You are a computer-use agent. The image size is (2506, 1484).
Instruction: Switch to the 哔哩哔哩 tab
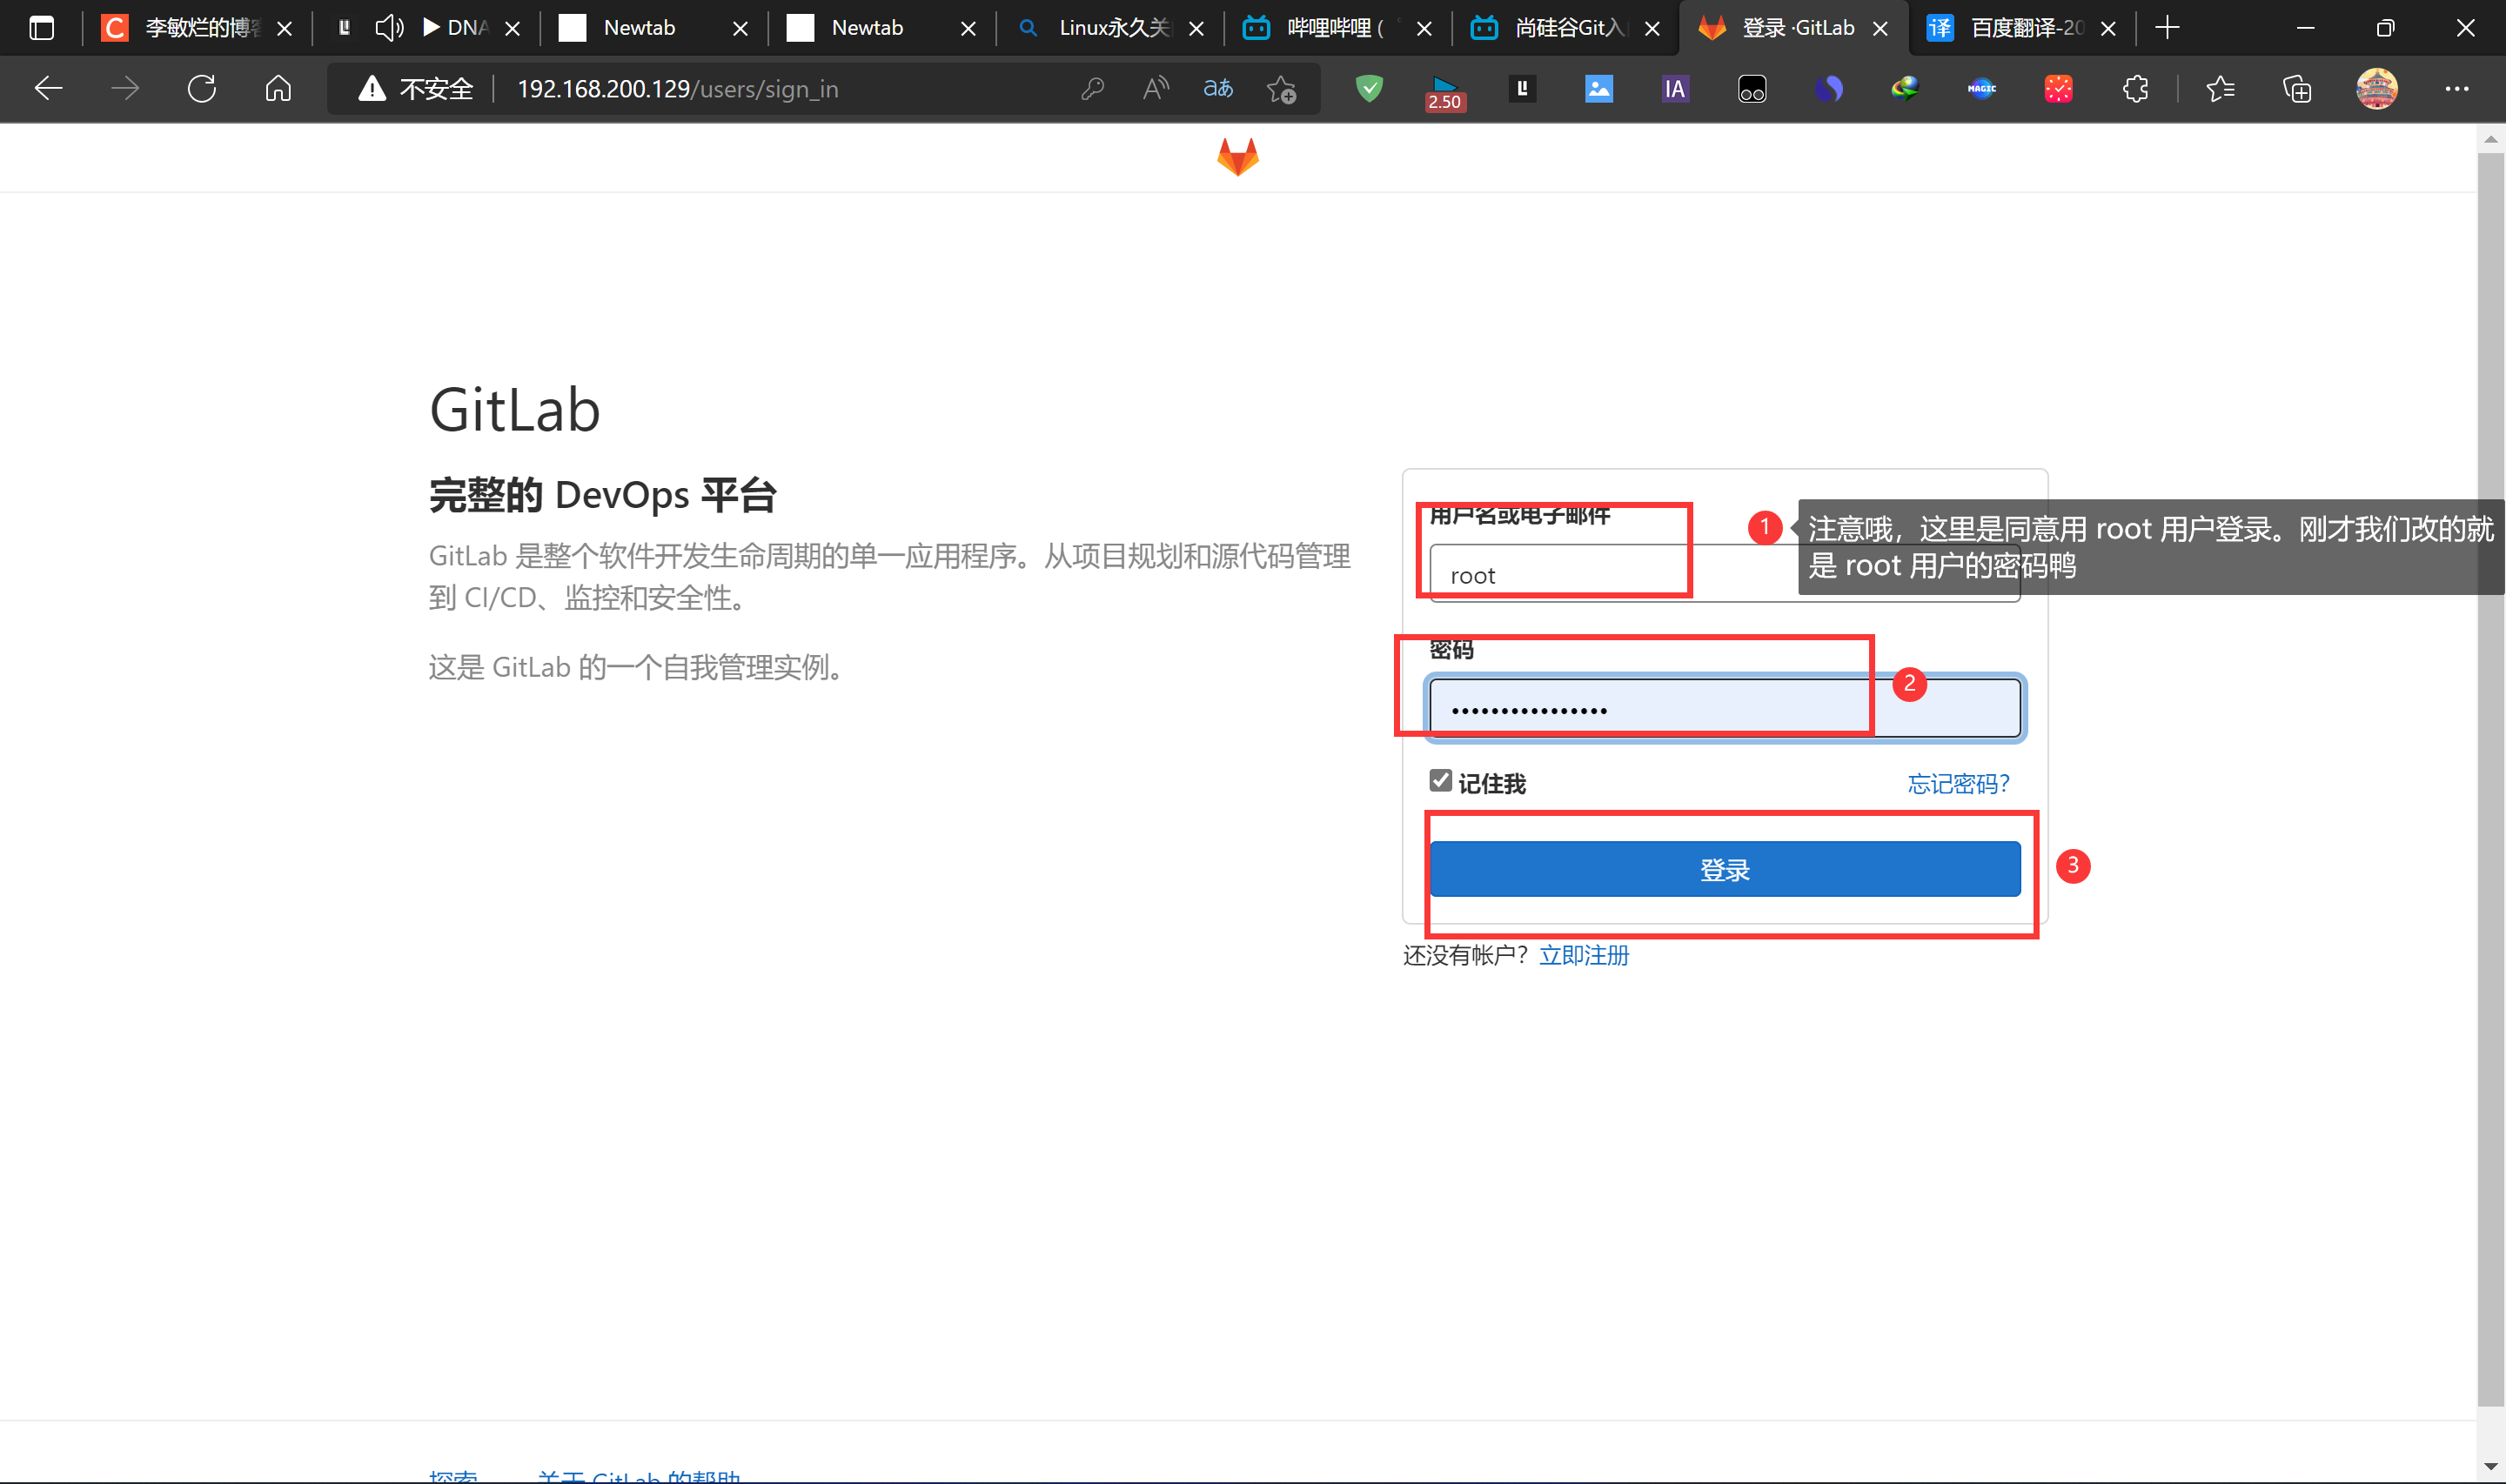(1338, 28)
